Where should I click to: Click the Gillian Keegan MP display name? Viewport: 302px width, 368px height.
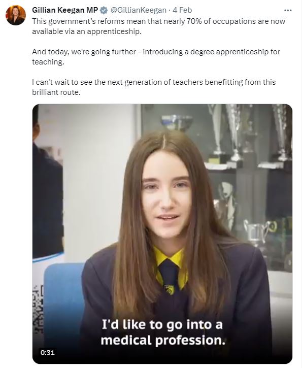65,10
